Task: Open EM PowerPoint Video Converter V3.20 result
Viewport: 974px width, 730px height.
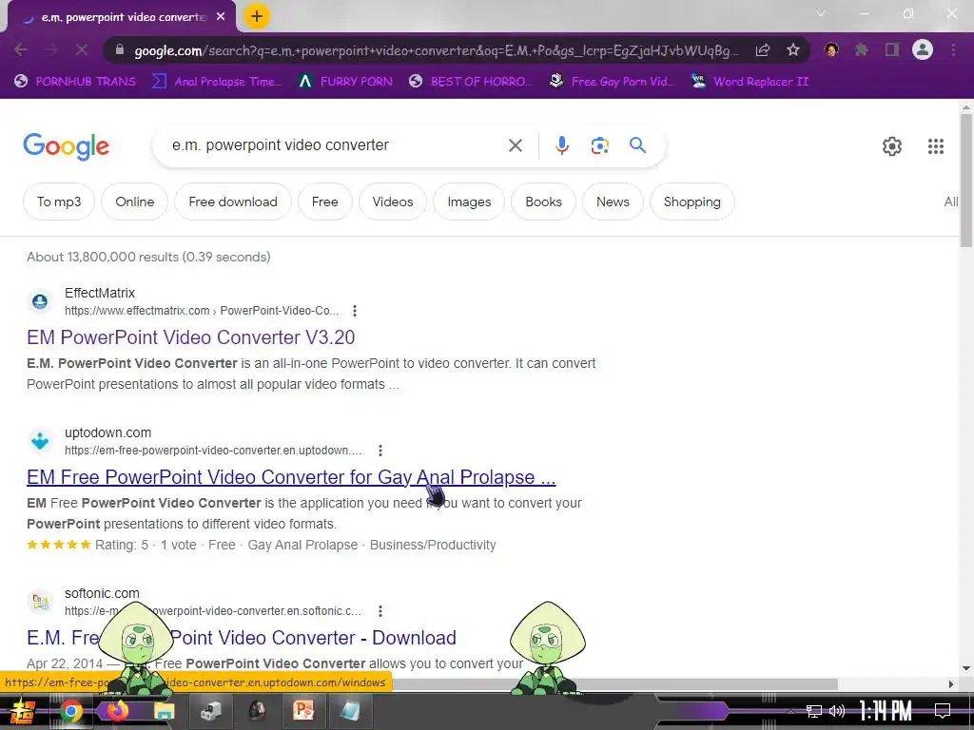Action: (x=190, y=337)
